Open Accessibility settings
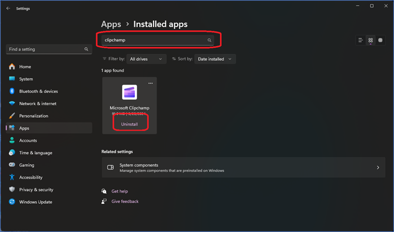 [49, 177]
